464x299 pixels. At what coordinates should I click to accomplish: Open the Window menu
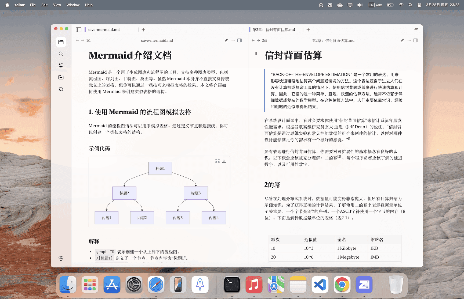73,5
